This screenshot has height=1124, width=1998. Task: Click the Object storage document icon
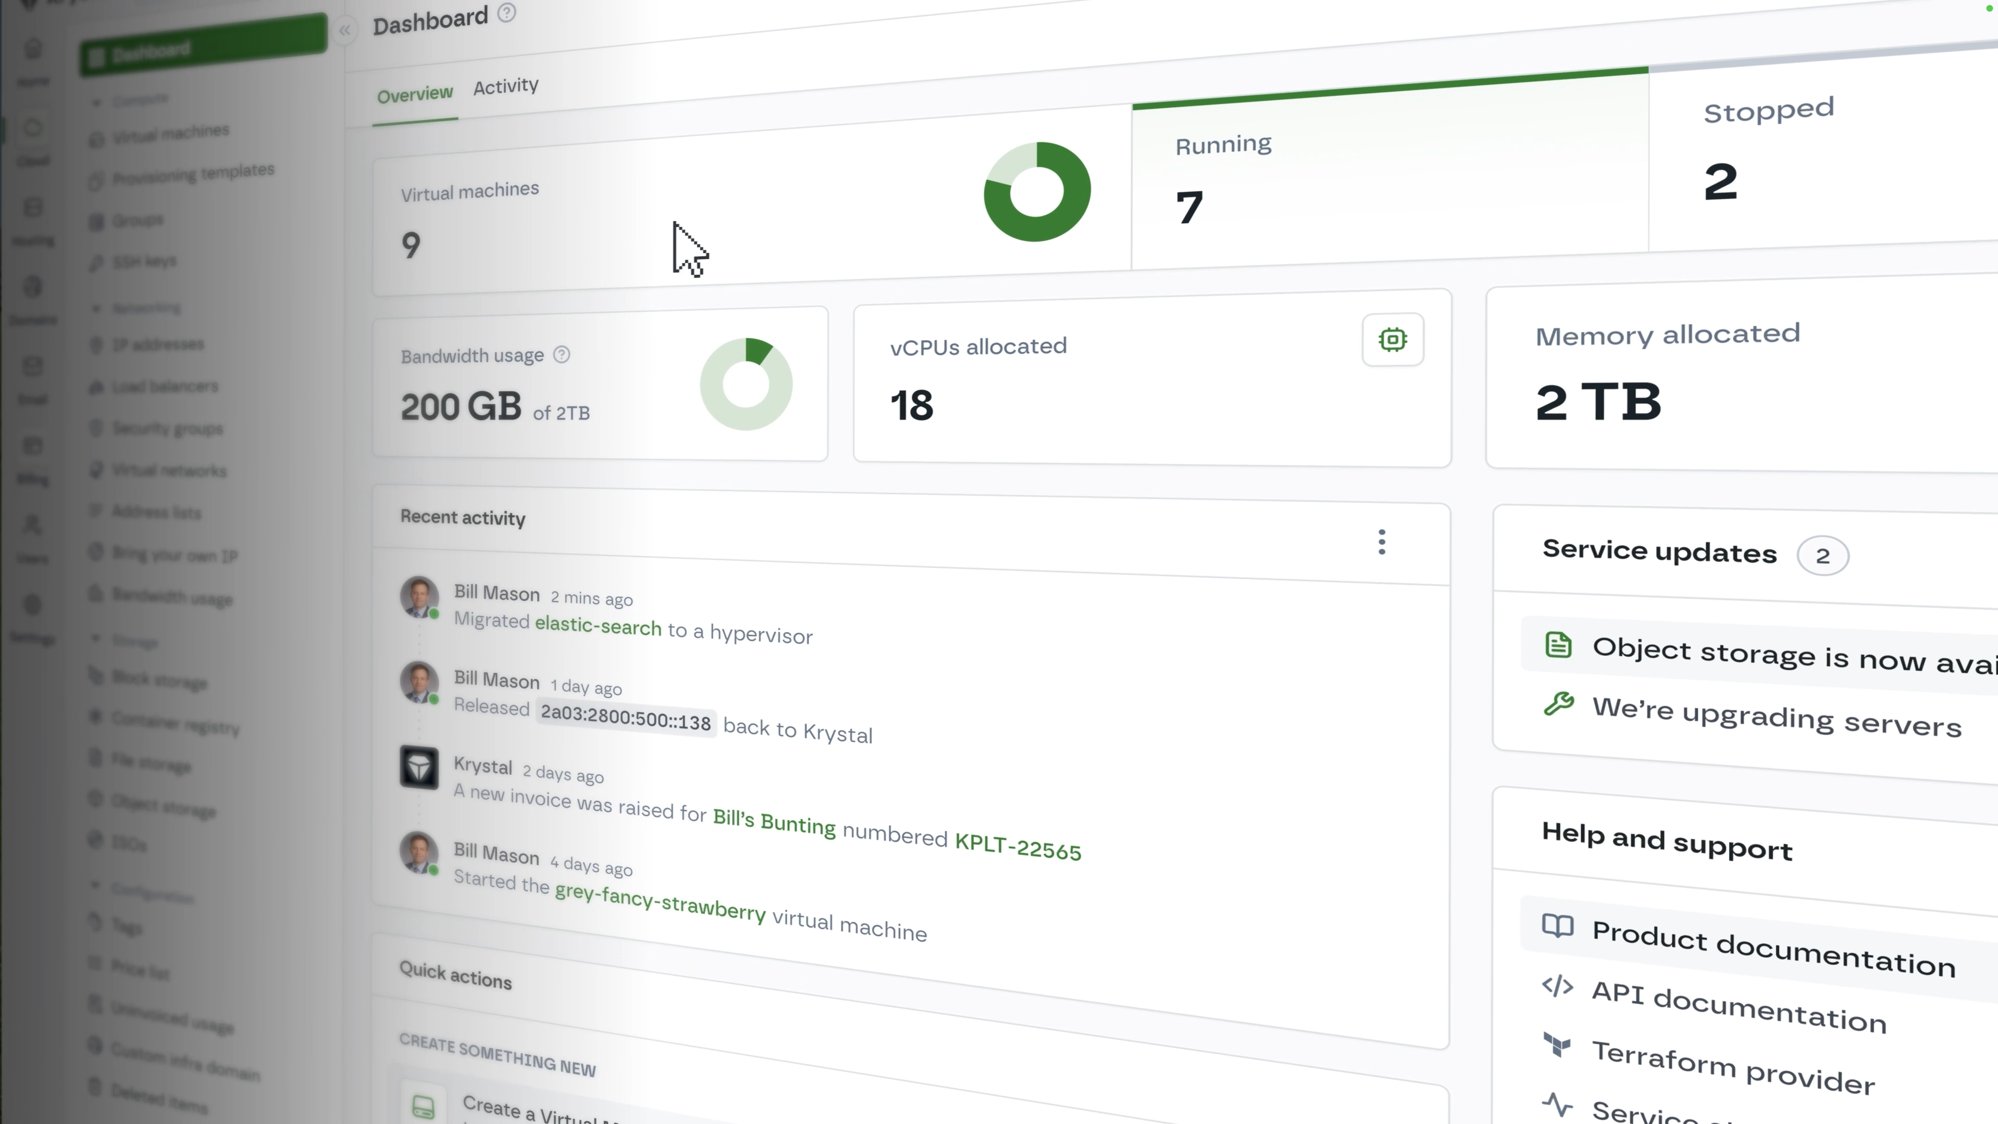point(1558,645)
